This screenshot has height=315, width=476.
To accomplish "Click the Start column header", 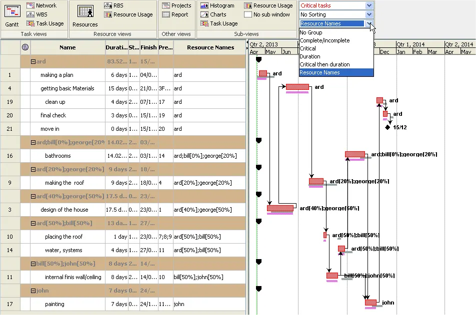I will (134, 47).
